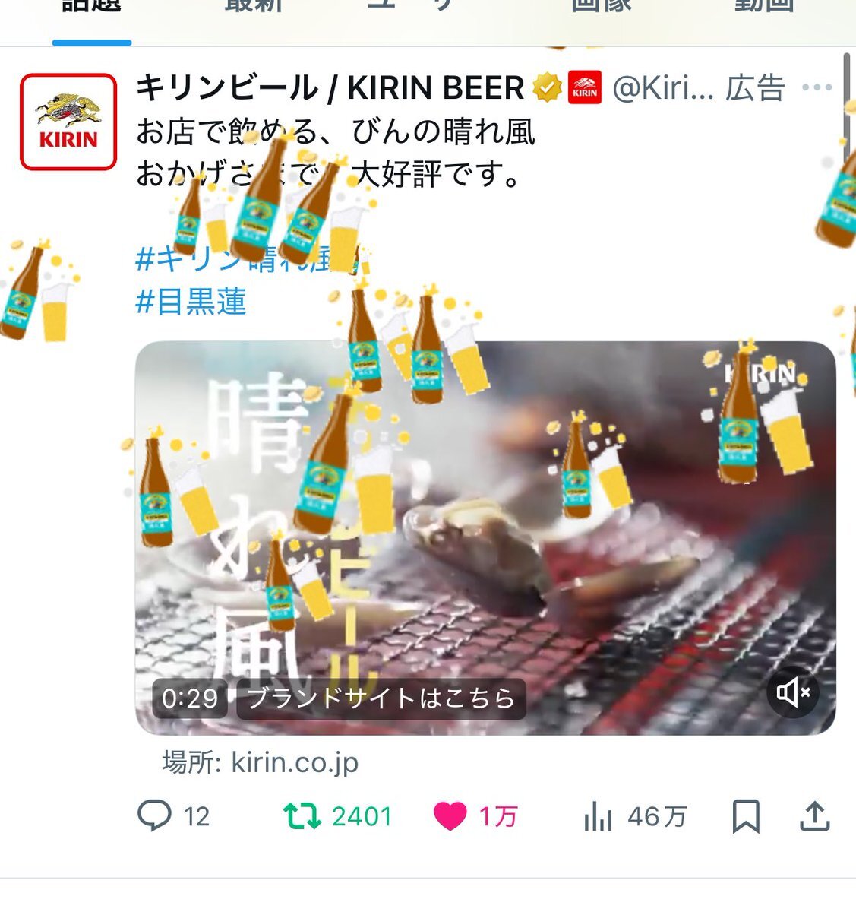The width and height of the screenshot is (856, 912).
Task: Switch to the 最新 tab
Action: pyautogui.click(x=254, y=8)
